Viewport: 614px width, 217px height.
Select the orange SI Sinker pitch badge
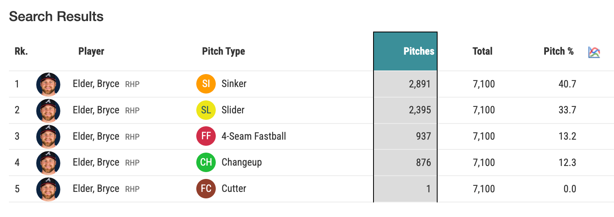[x=206, y=84]
